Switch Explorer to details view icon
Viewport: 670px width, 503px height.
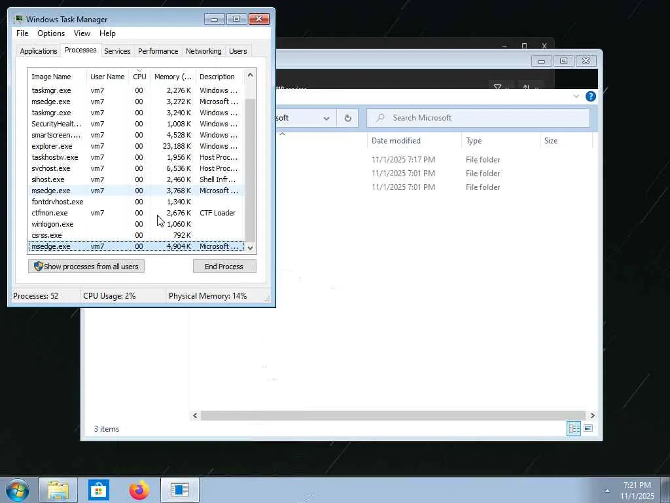click(574, 428)
